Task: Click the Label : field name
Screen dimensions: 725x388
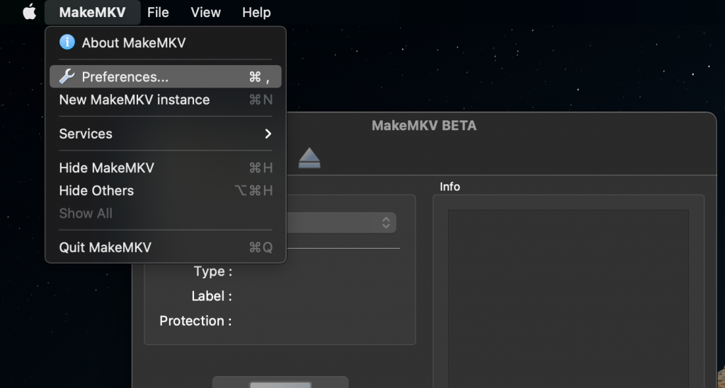Action: pos(212,296)
